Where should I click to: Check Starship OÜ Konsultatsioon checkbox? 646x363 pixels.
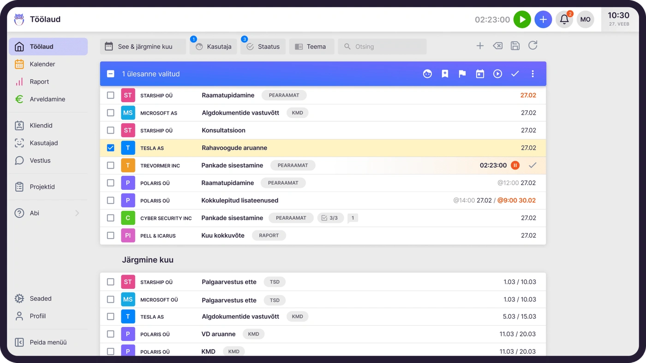pyautogui.click(x=111, y=130)
